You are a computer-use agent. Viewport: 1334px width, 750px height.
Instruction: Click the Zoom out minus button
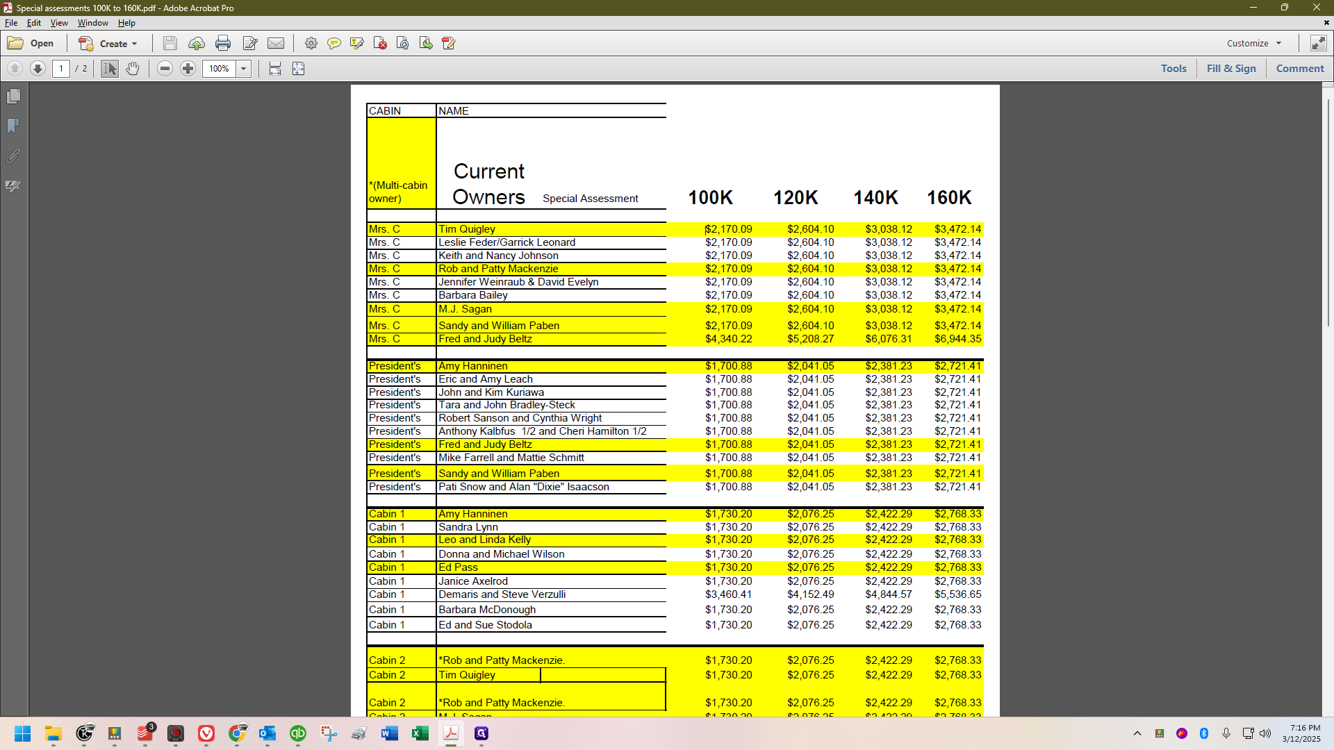click(165, 69)
